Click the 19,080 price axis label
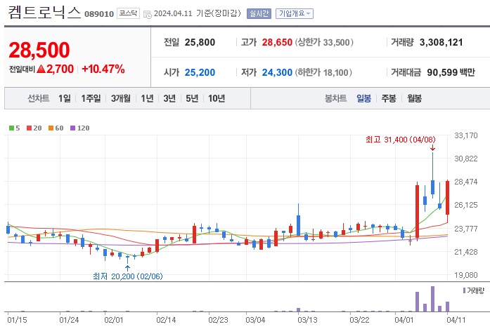Screen dimensions: 490x329 tap(466, 275)
